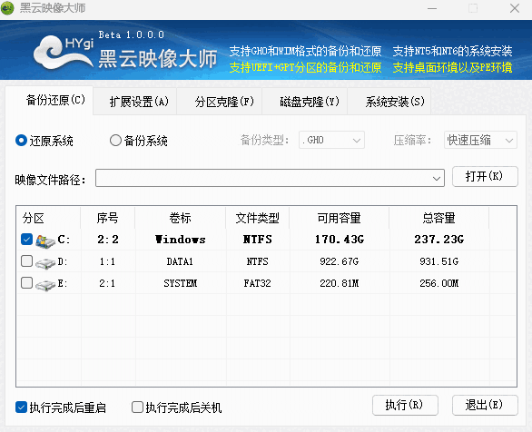Click the 2:1 sequence number cell
The width and height of the screenshot is (532, 432).
coord(107,283)
